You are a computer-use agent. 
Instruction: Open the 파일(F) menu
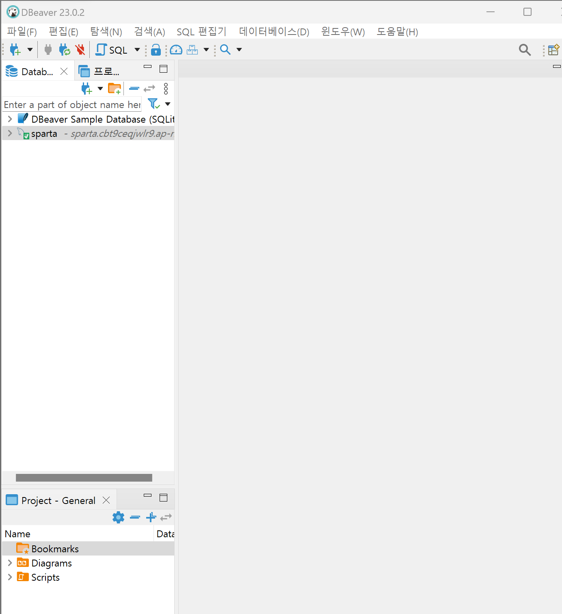pyautogui.click(x=22, y=32)
